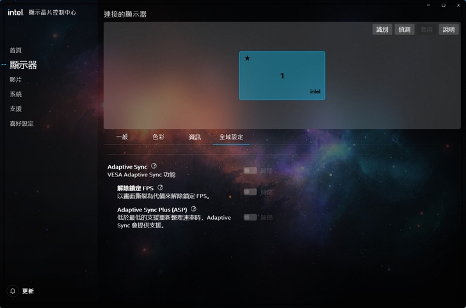Open 支援 in the sidebar
The height and width of the screenshot is (308, 466).
coord(16,109)
